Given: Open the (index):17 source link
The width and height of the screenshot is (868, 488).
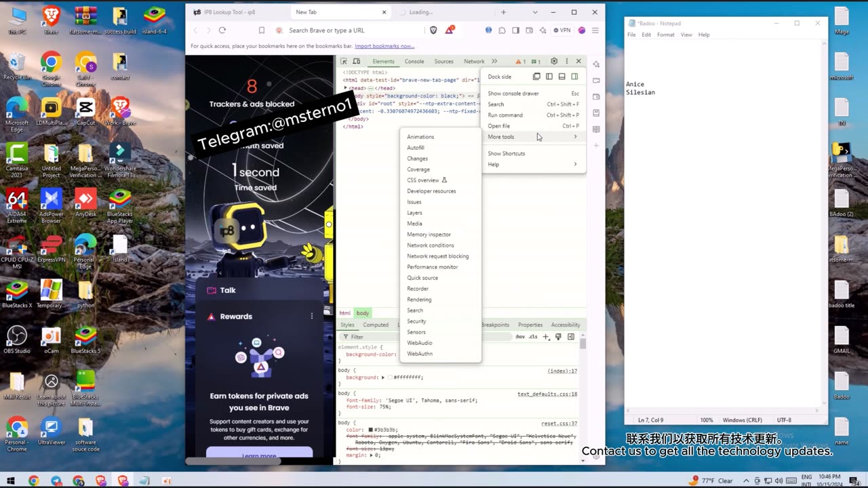Looking at the screenshot, I should coord(562,371).
